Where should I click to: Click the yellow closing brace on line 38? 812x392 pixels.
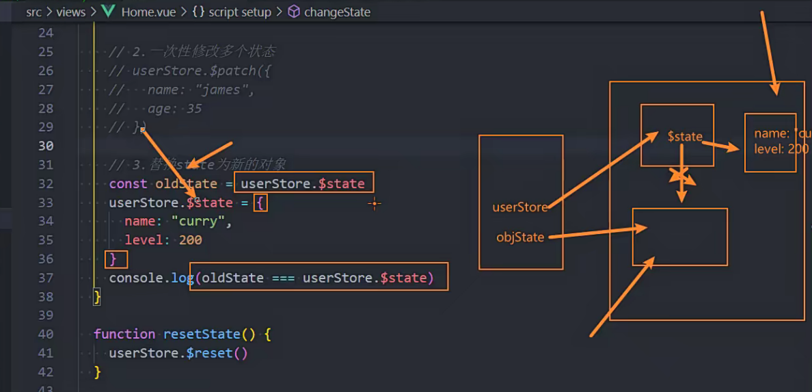[97, 297]
